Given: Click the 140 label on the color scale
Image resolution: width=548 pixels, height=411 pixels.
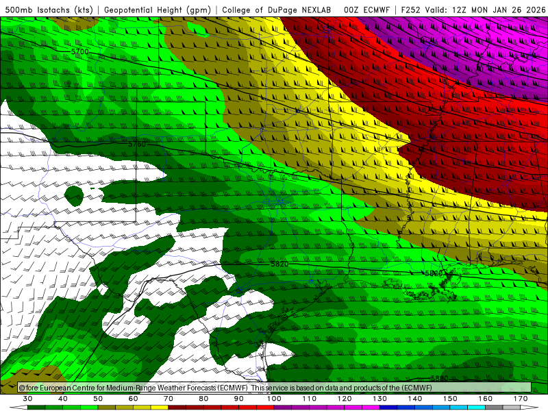Looking at the screenshot, I should click(415, 399).
